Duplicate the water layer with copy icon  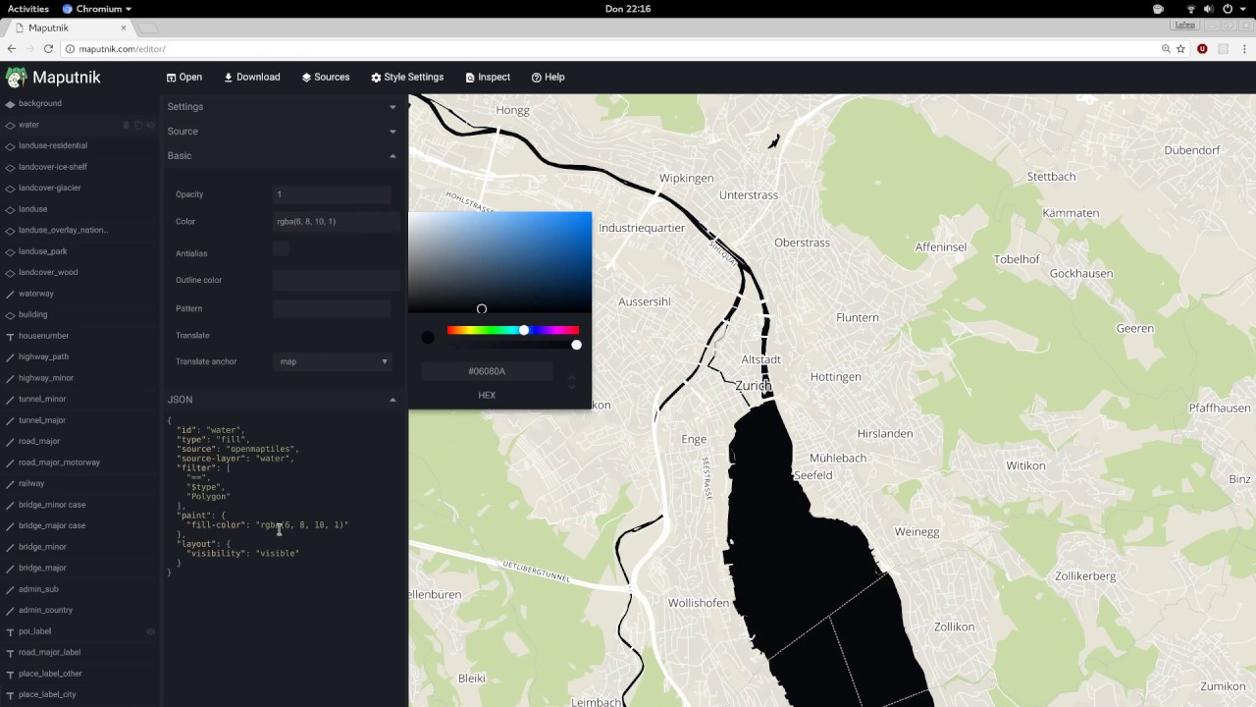point(138,126)
